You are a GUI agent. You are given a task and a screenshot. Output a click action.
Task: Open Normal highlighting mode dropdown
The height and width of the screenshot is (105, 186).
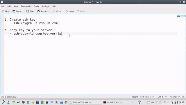(x=175, y=97)
